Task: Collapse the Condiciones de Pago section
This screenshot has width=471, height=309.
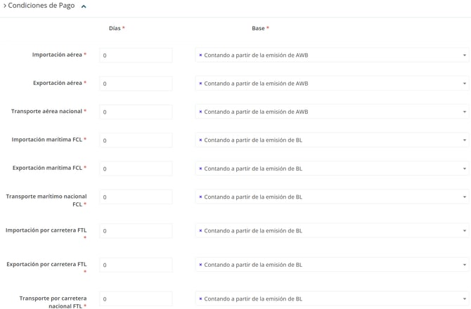Action: click(x=84, y=6)
